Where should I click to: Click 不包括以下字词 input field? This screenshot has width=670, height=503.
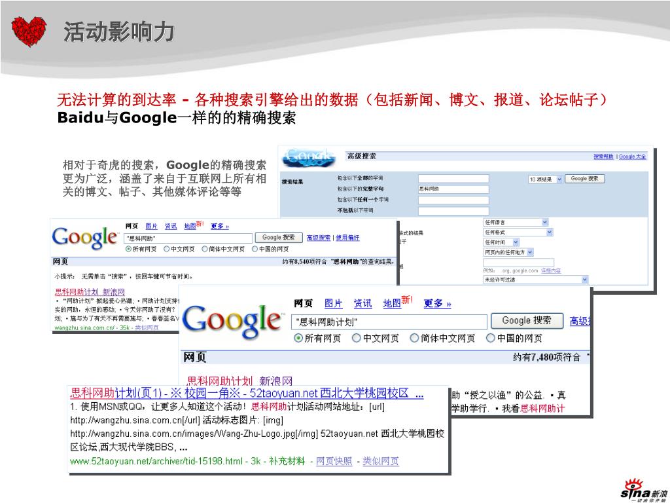point(453,211)
